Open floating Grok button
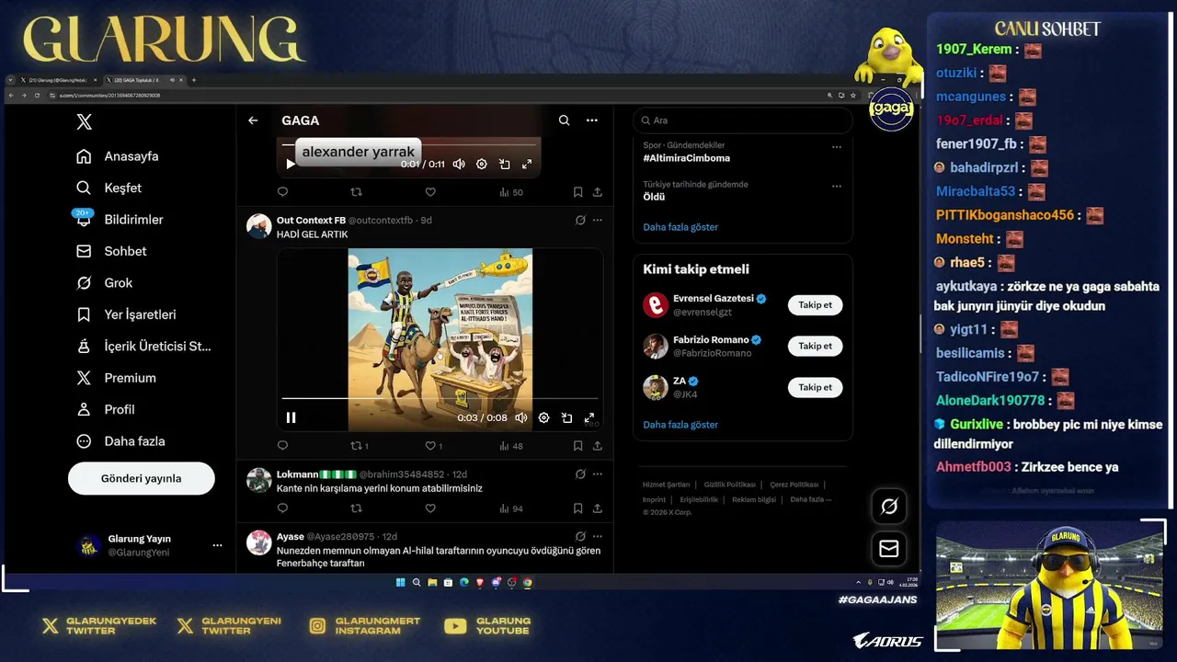1177x662 pixels. [x=889, y=507]
